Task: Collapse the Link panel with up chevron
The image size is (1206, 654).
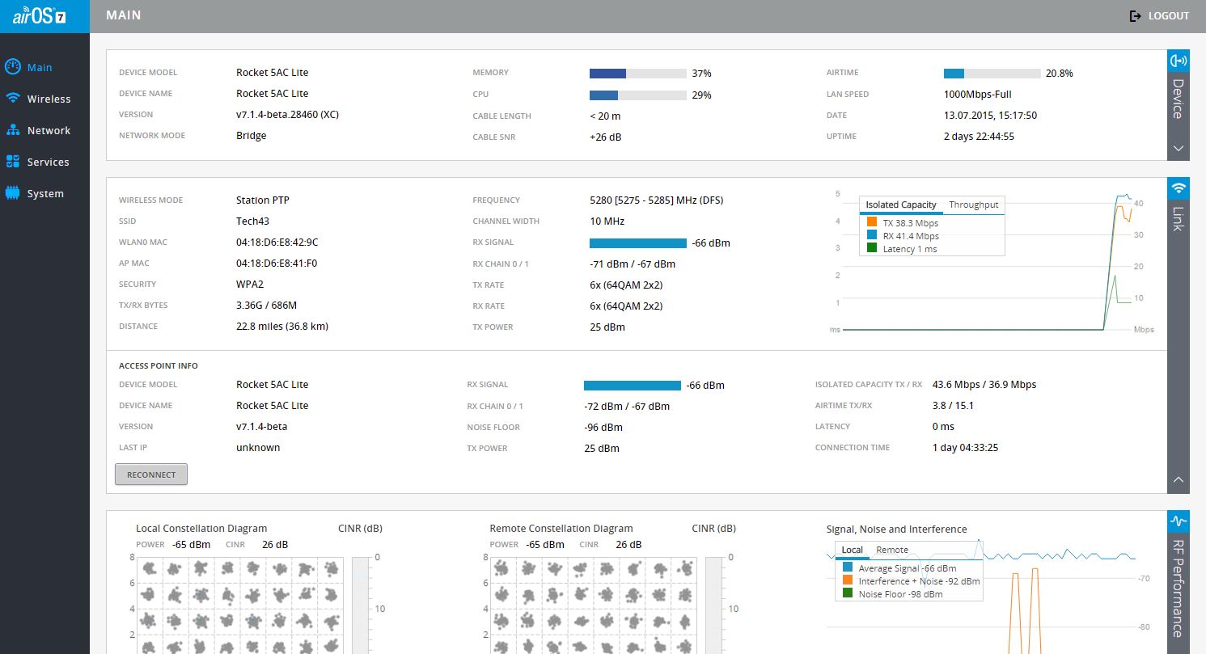Action: click(1178, 480)
